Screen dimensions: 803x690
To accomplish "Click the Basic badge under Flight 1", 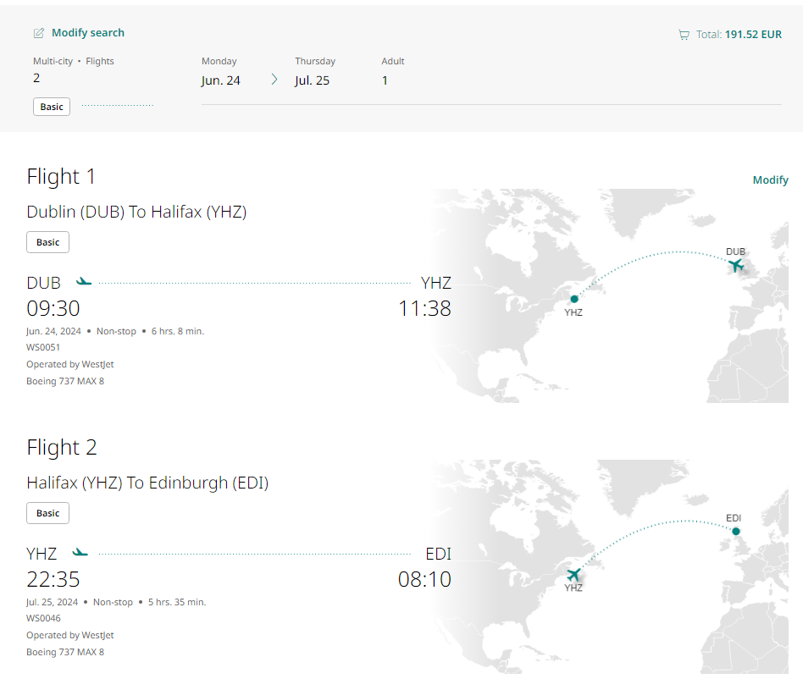I will [x=47, y=242].
